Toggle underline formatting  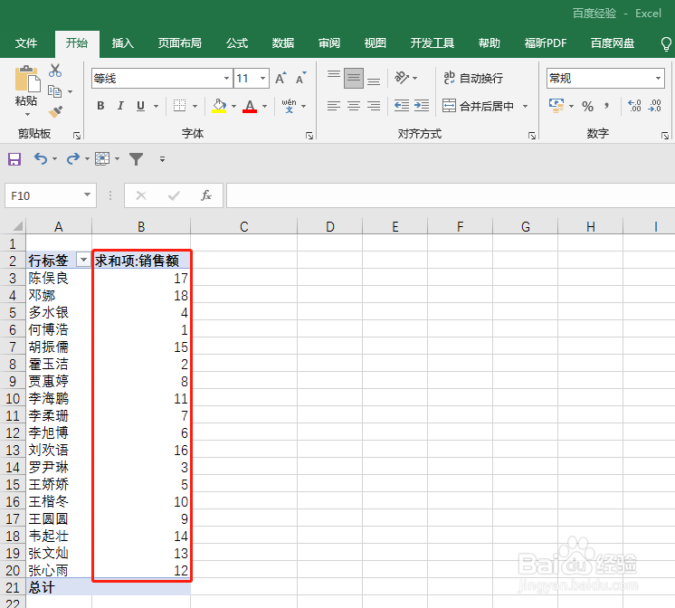coord(140,106)
